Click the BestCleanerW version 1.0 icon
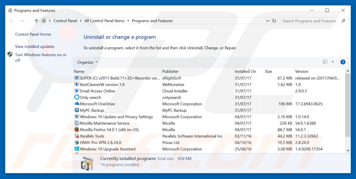Viewport: 356px width, 179px height. pyautogui.click(x=77, y=84)
